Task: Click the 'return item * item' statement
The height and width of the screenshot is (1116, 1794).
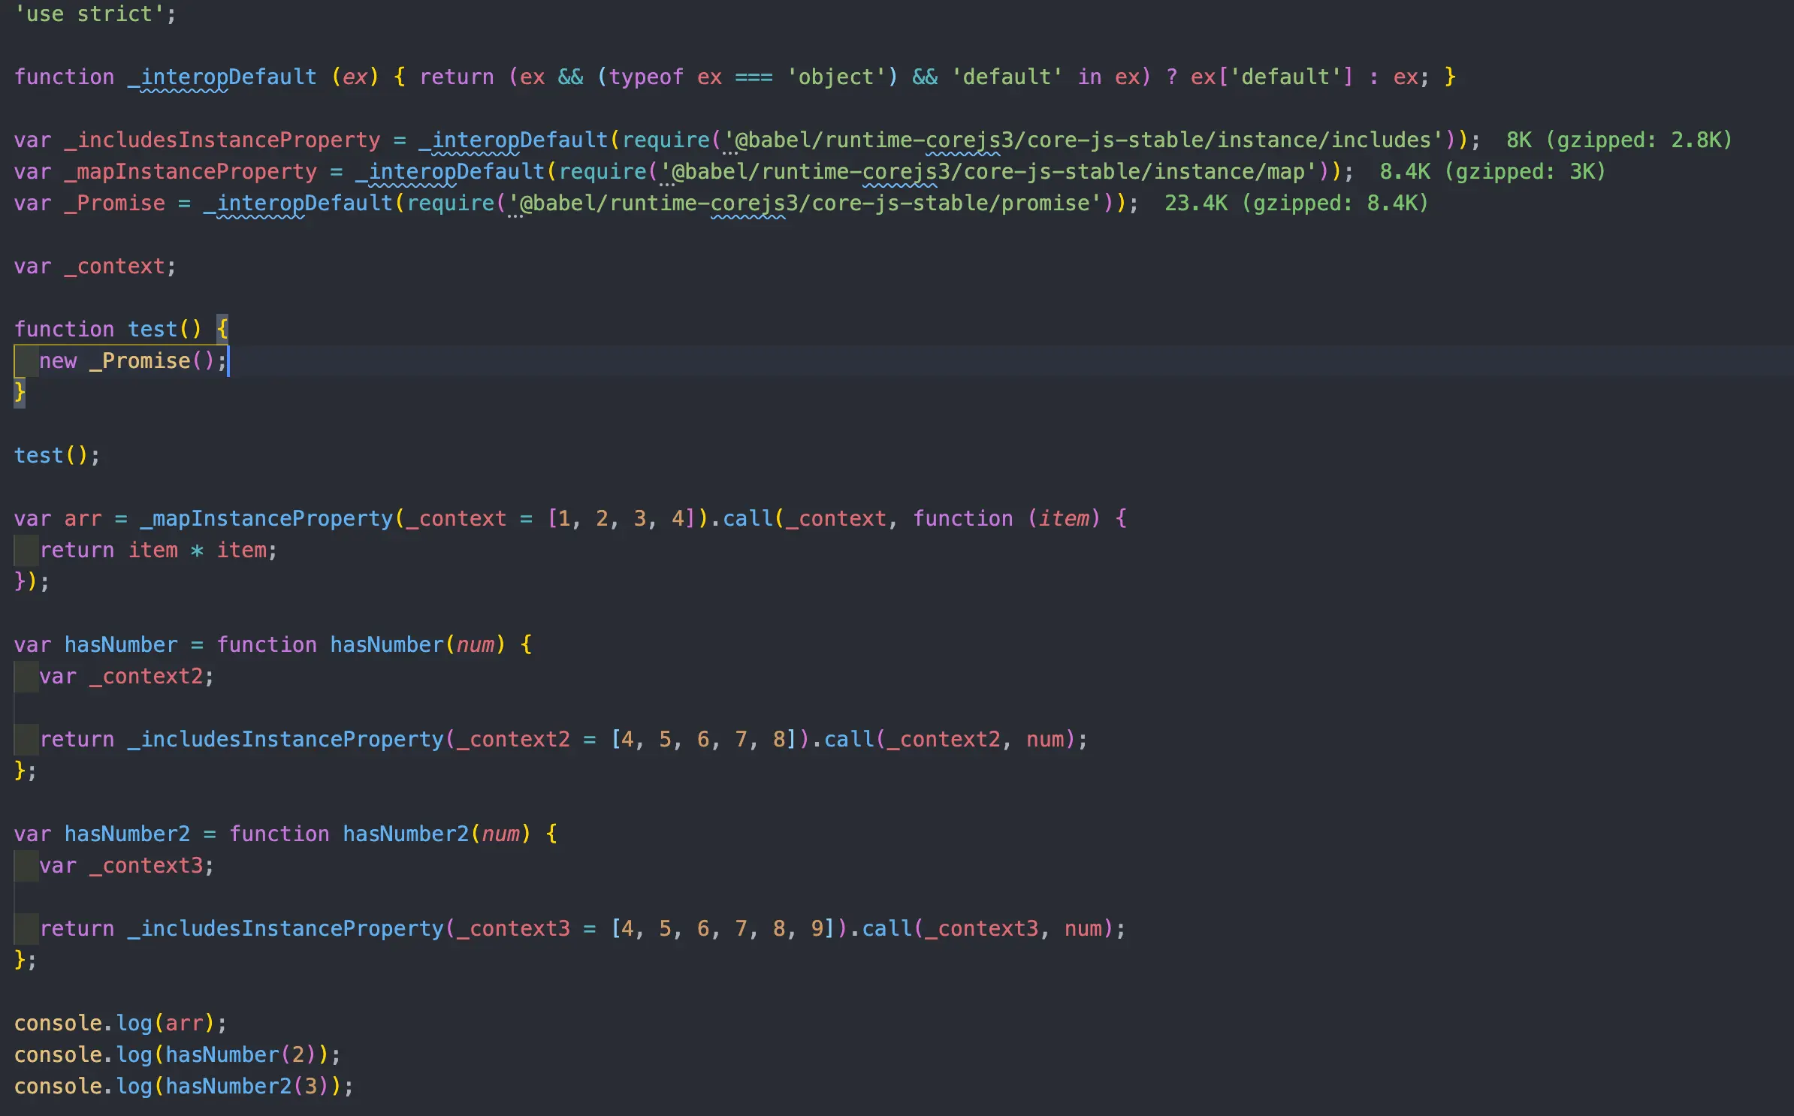Action: (x=158, y=550)
